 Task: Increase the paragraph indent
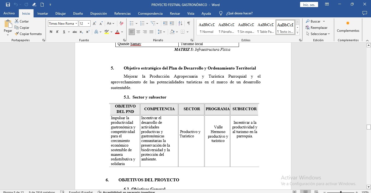point(172,24)
